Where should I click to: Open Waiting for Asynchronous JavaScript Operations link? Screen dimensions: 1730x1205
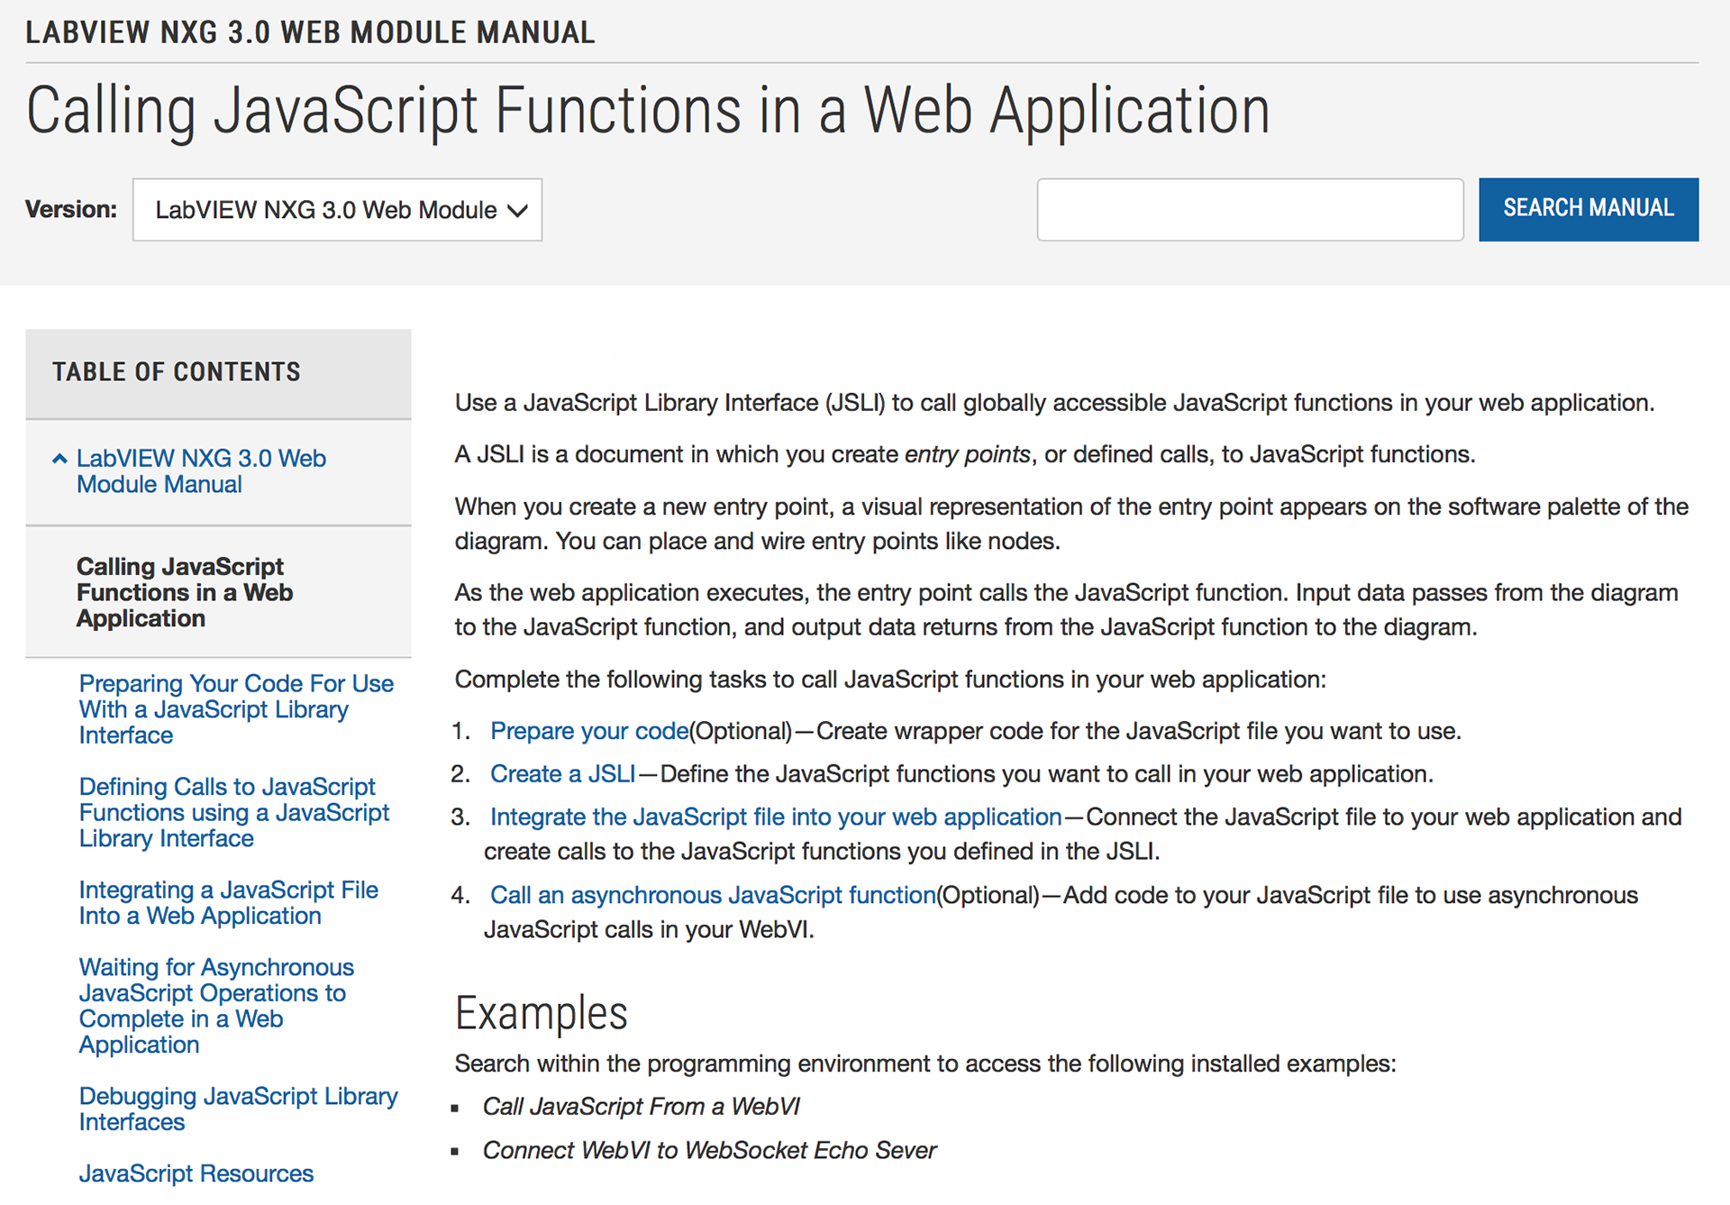216,1005
